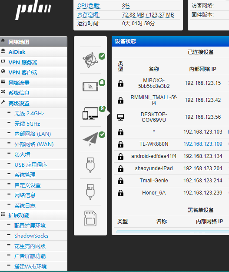This screenshot has height=272, width=229.
Task: Click the 内存空闲 link
Action: (x=88, y=15)
